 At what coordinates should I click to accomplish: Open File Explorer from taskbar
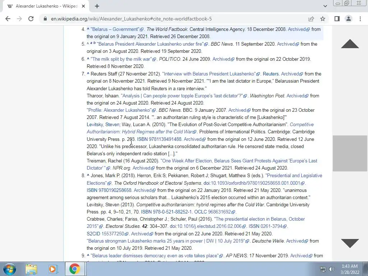[x=31, y=269]
